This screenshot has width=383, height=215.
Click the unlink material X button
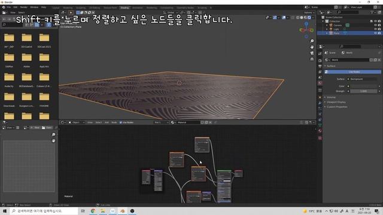click(210, 122)
